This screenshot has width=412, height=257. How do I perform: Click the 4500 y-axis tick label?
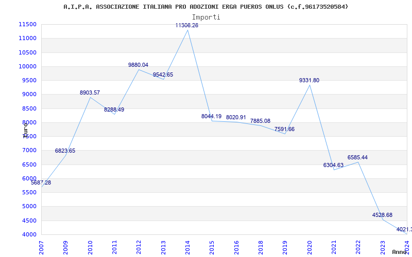(x=29, y=221)
